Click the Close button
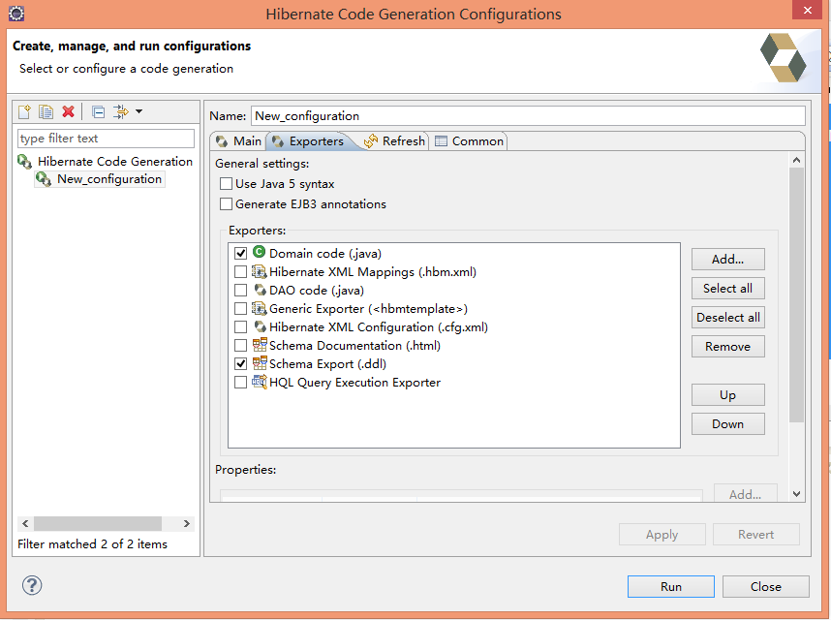831x620 pixels. [x=766, y=587]
